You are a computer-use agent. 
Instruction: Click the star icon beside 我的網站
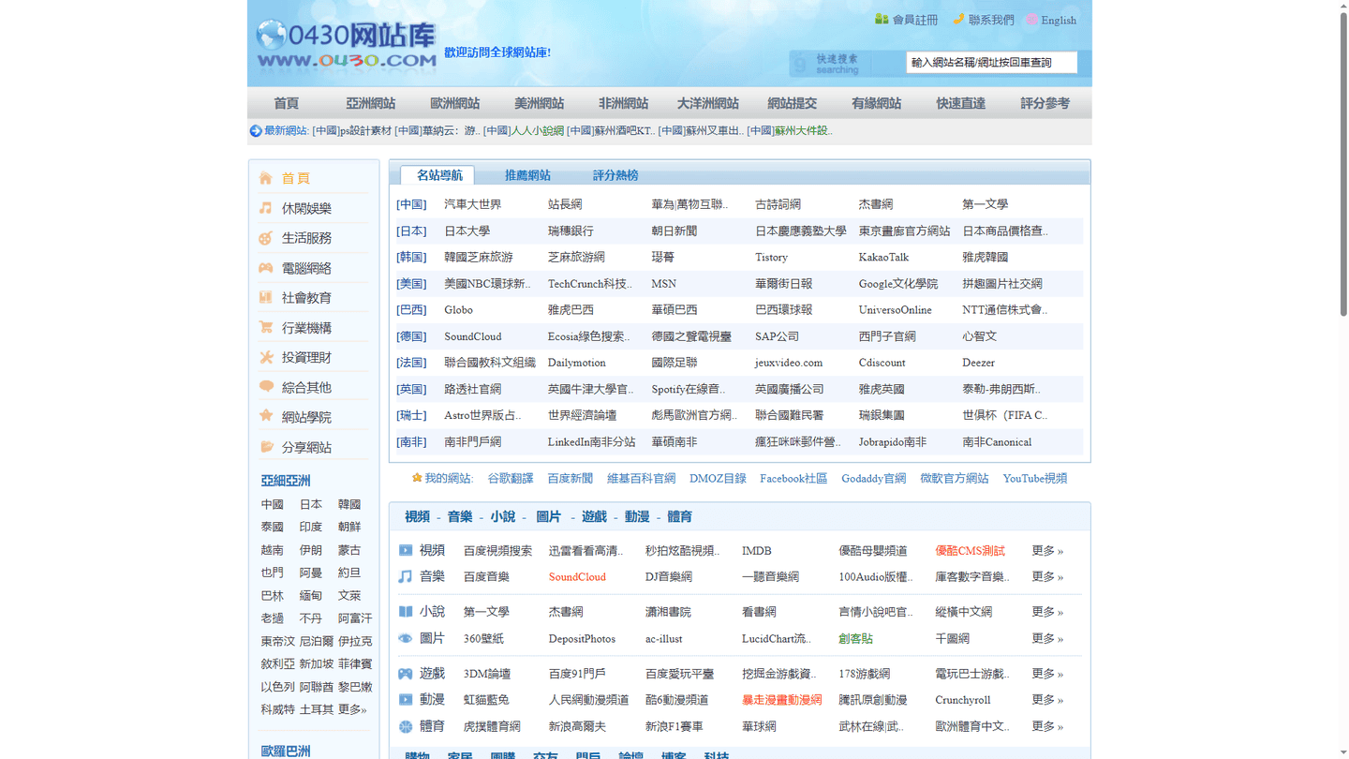[x=417, y=478]
